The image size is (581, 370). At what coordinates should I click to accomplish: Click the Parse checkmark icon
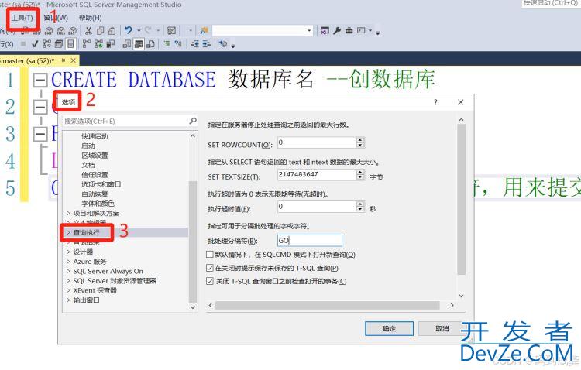(35, 44)
